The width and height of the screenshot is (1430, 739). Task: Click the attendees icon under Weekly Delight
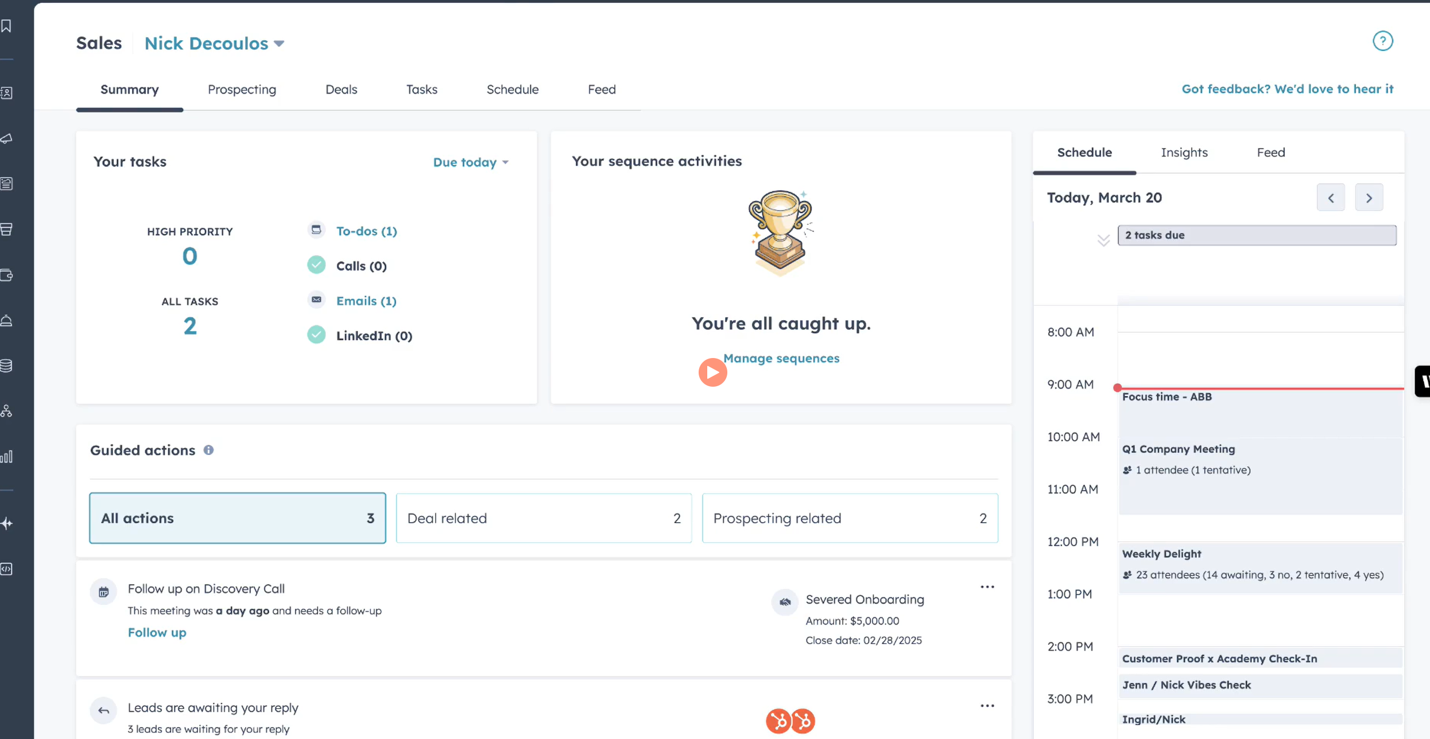(x=1127, y=575)
